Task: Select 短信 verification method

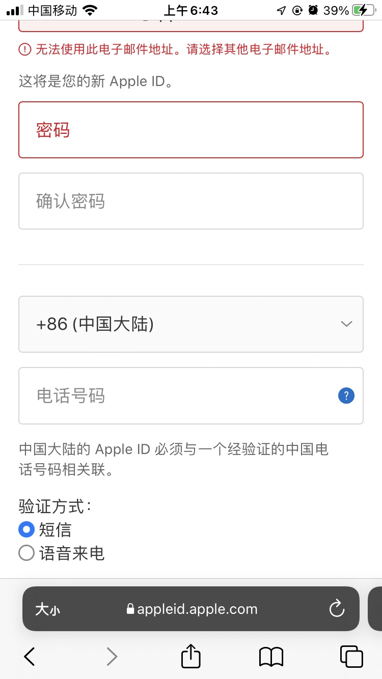Action: [26, 530]
